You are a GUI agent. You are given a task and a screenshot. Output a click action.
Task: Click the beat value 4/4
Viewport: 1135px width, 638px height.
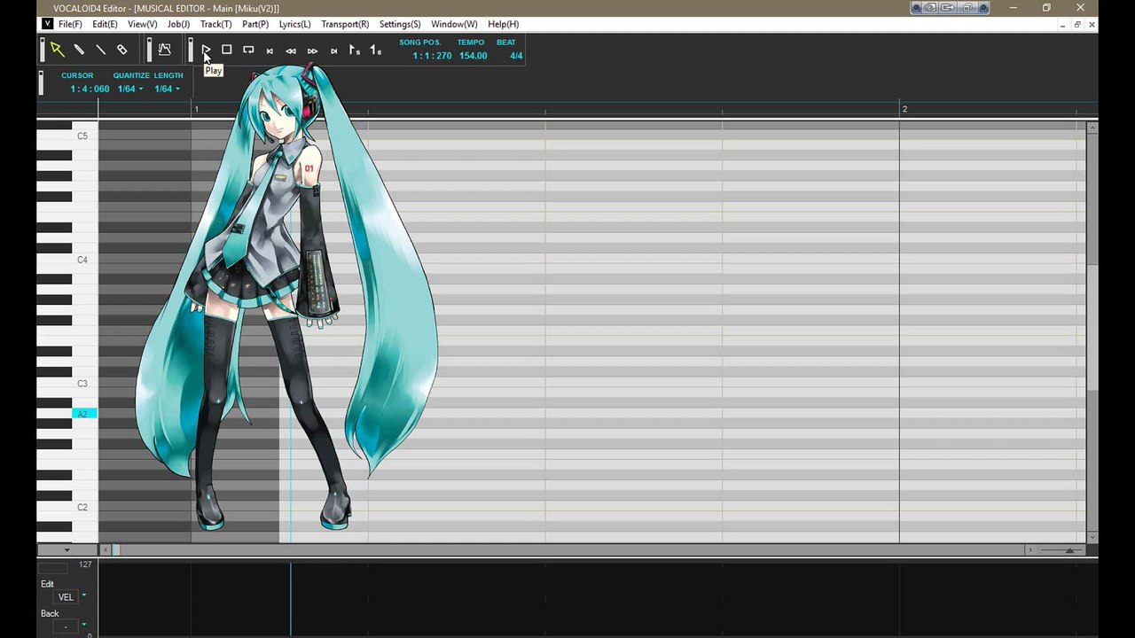pos(516,56)
